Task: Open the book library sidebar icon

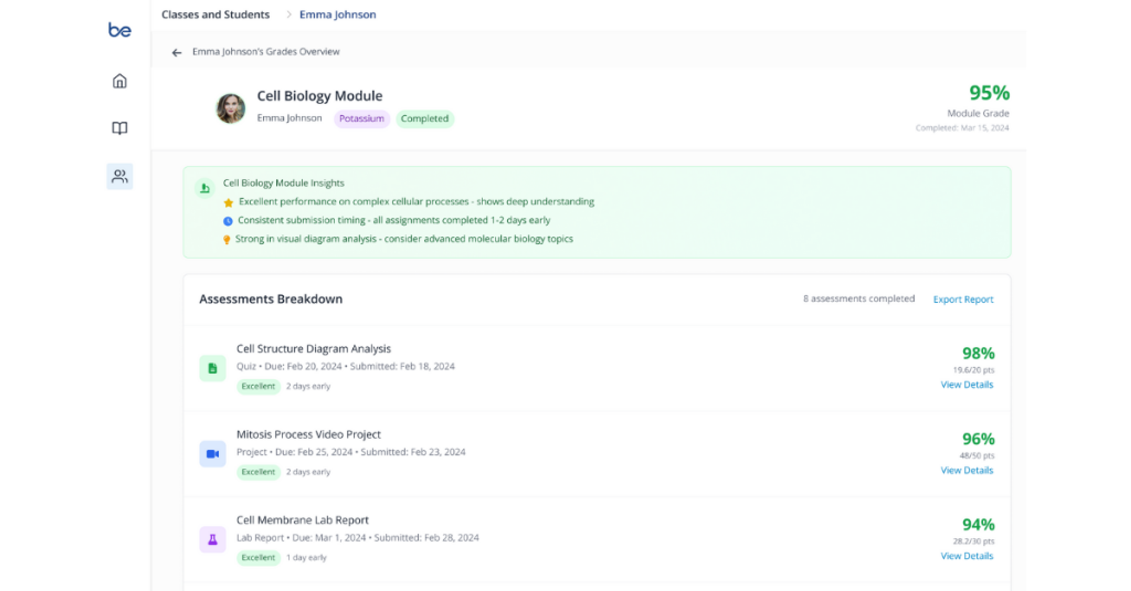Action: point(119,128)
